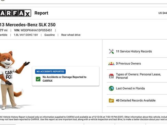Open 11 Service History Records
Viewport: 167px width, 125px height.
pos(134,52)
